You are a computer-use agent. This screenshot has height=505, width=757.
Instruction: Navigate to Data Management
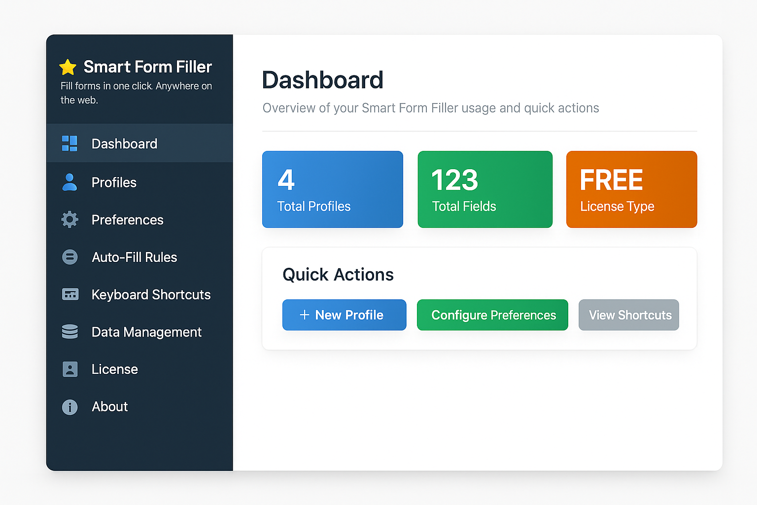(146, 332)
